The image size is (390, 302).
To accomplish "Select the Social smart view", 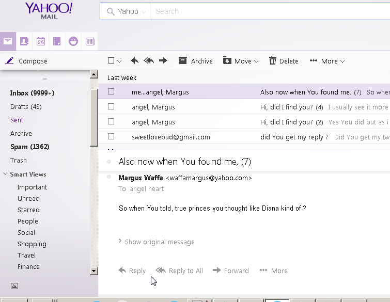I will [26, 233].
